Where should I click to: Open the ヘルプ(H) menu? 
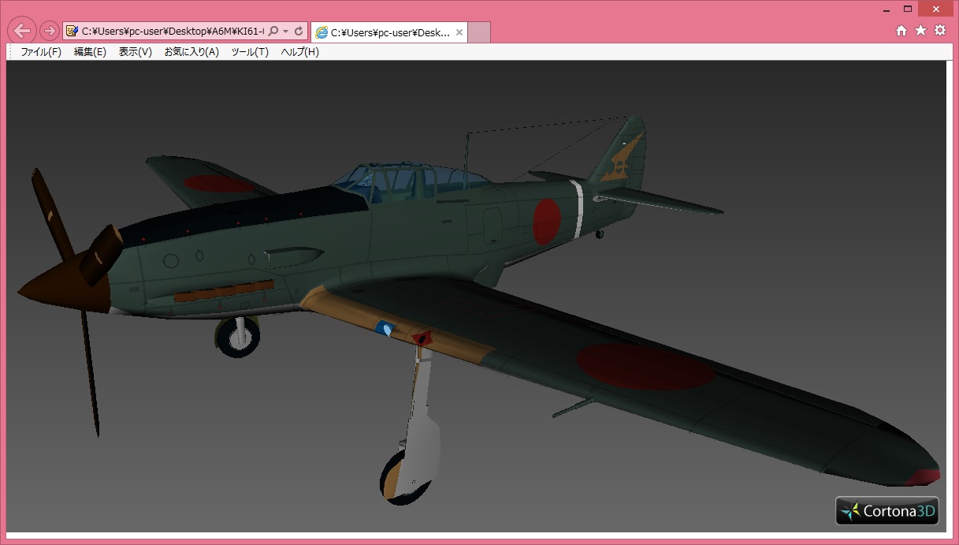(300, 52)
